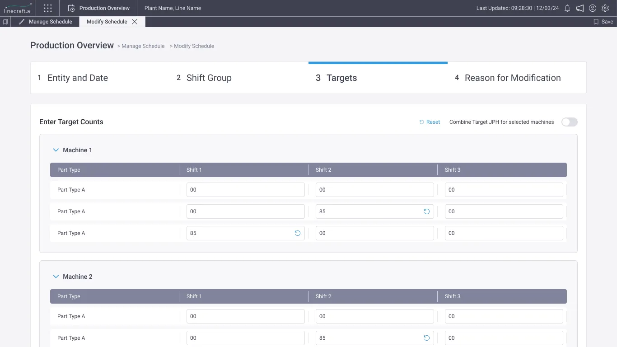Click the Reset link
This screenshot has width=617, height=347.
(430, 122)
